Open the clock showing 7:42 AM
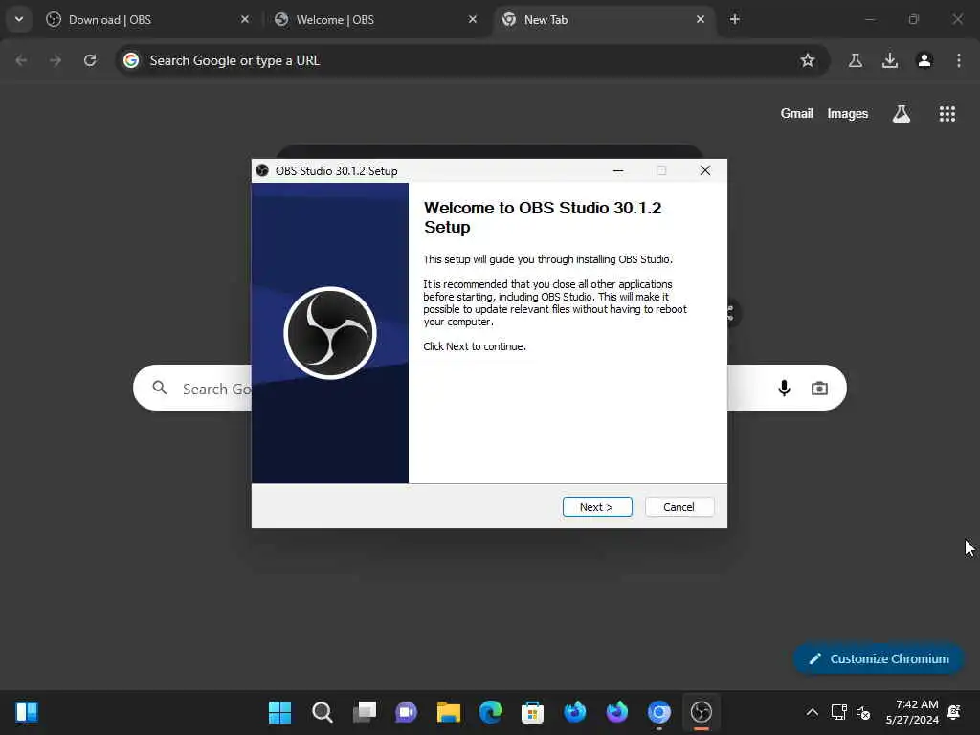This screenshot has width=980, height=735. coord(912,712)
